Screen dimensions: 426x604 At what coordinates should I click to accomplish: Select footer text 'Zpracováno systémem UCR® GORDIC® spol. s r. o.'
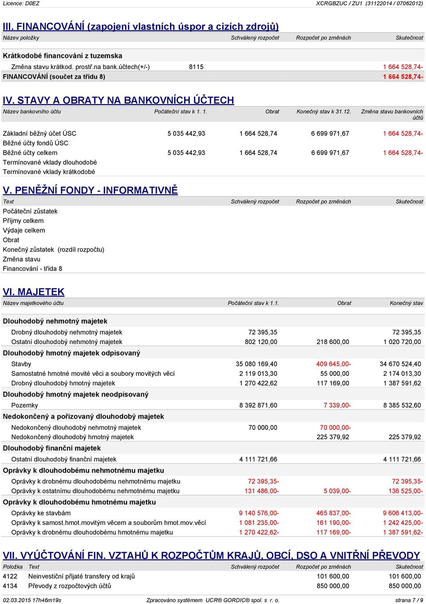213,600
